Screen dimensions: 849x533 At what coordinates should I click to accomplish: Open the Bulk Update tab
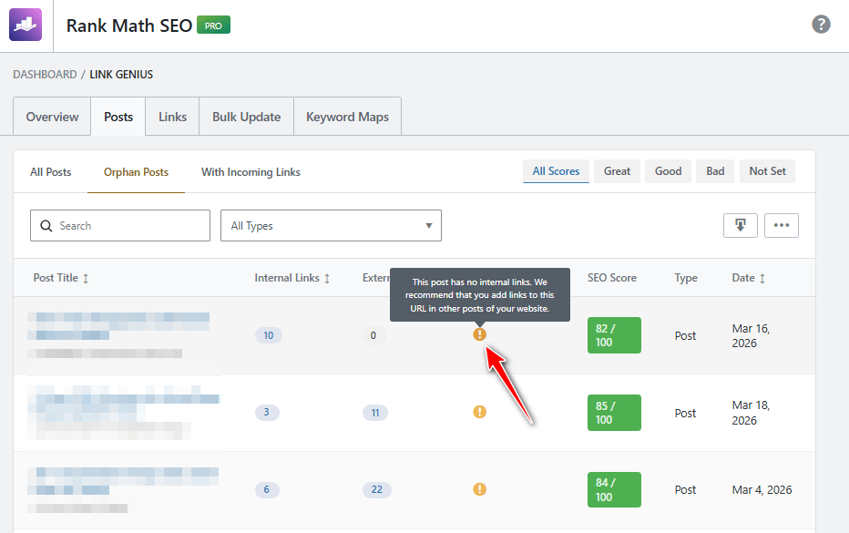coord(246,117)
